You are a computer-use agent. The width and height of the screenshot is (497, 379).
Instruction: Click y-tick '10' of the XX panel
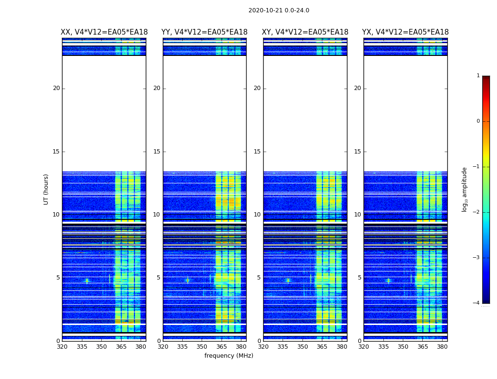(x=56, y=215)
